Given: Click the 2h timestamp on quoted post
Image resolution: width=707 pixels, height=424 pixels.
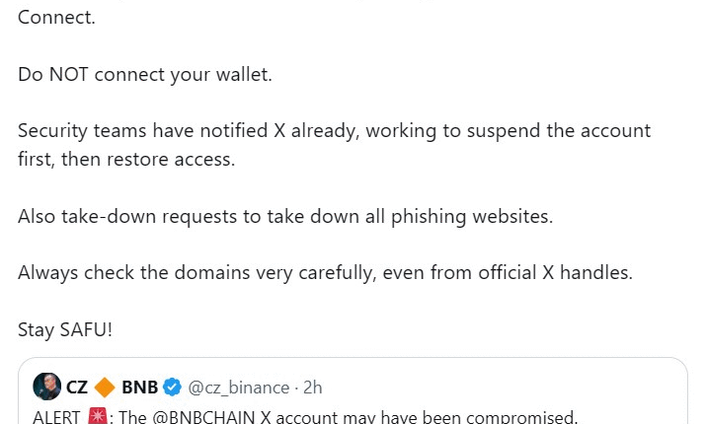Looking at the screenshot, I should tap(312, 388).
